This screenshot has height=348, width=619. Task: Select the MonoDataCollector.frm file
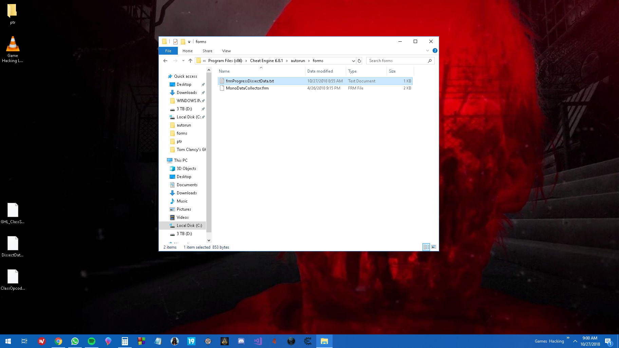coord(247,88)
